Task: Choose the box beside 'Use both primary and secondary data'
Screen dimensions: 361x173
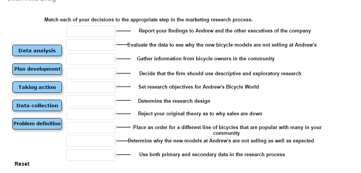Action: pos(91,155)
